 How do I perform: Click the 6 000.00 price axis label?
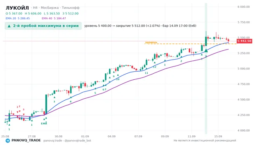243,7
